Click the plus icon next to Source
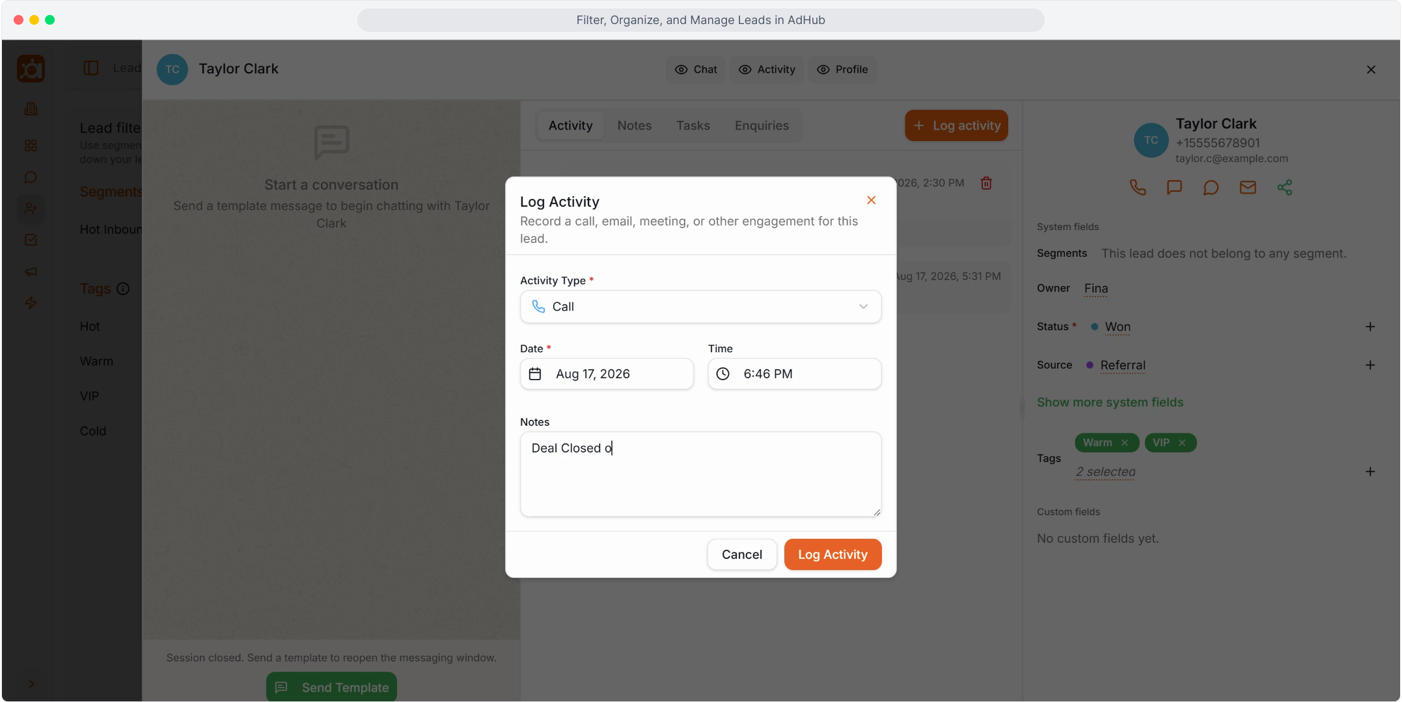 coord(1370,365)
